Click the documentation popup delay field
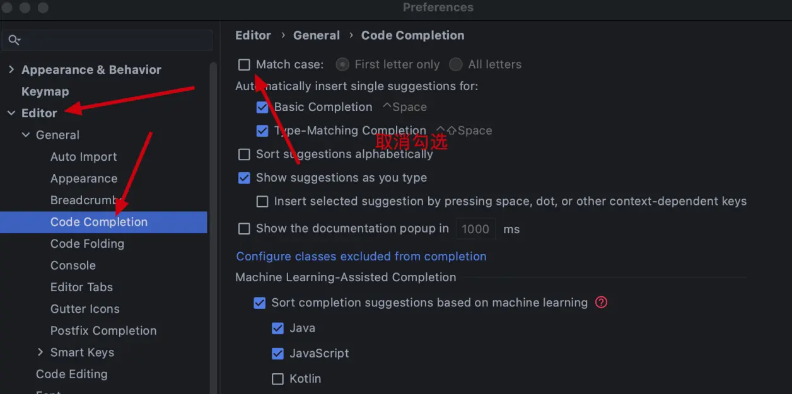792x394 pixels. pos(476,229)
